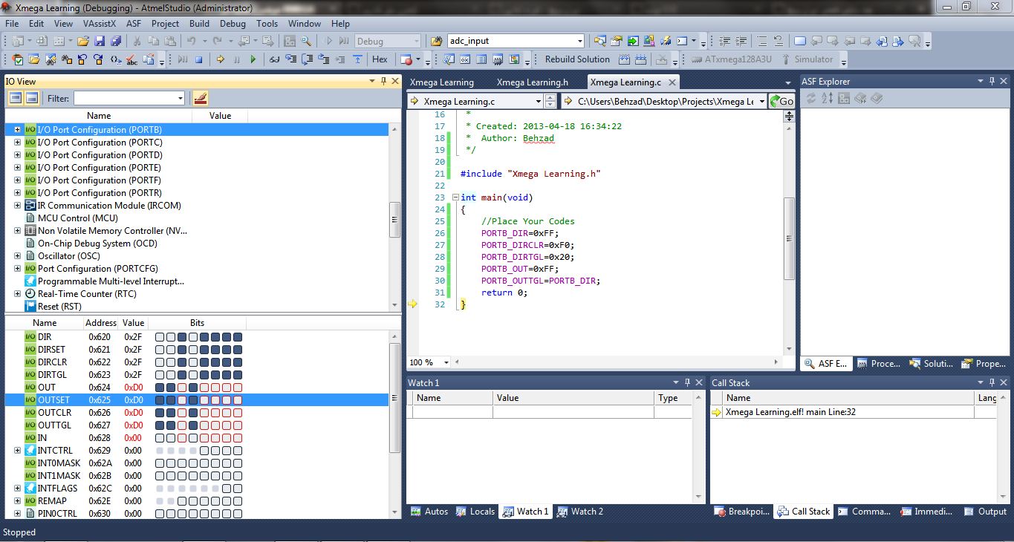The width and height of the screenshot is (1014, 542).
Task: Click the Find in Files magnifier icon
Action: coord(305,41)
